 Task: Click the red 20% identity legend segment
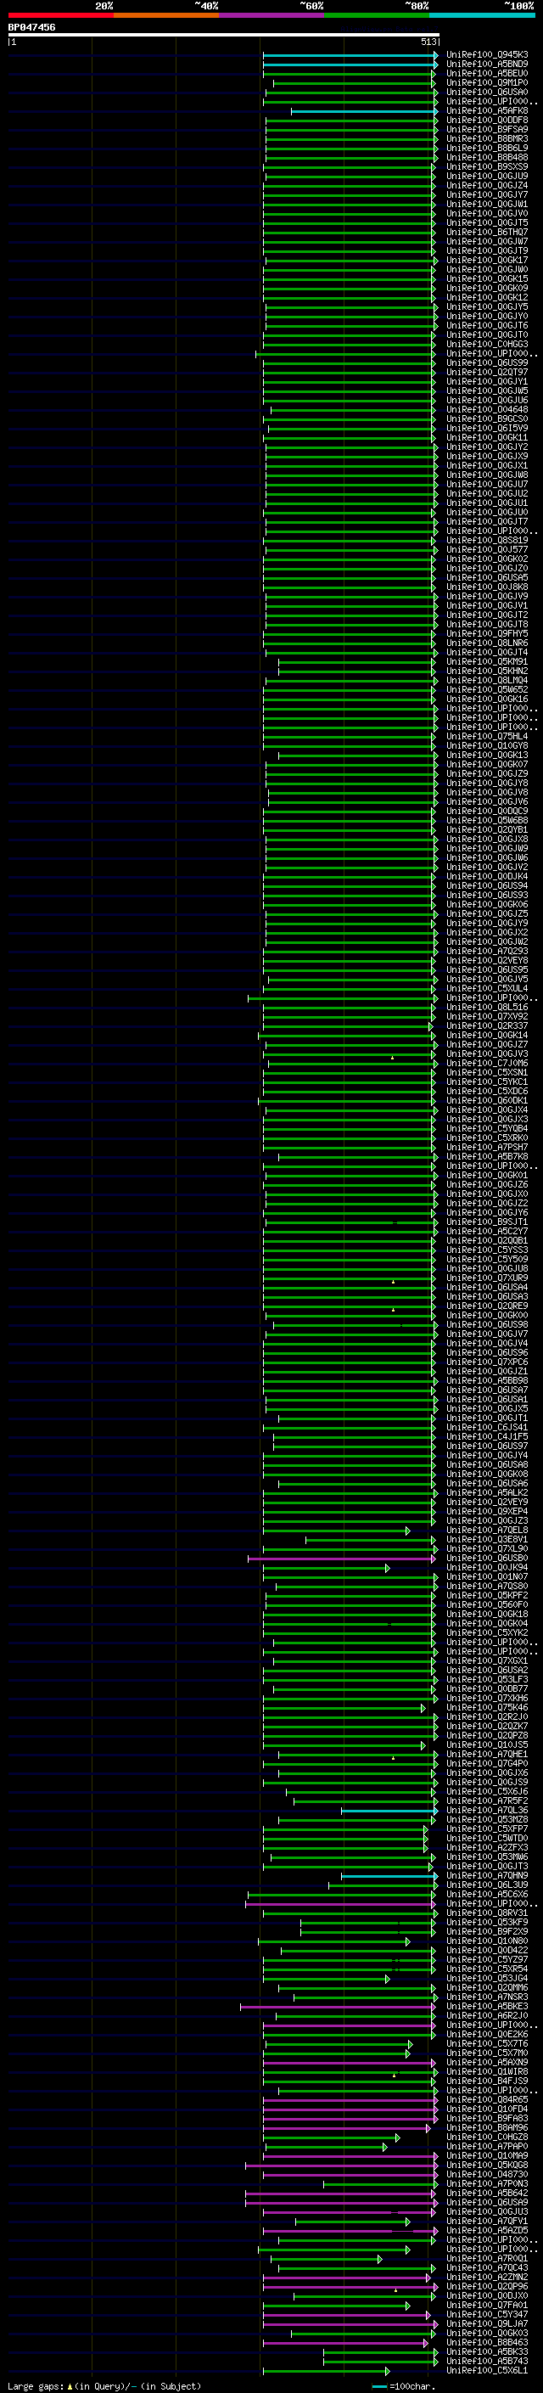61,15
